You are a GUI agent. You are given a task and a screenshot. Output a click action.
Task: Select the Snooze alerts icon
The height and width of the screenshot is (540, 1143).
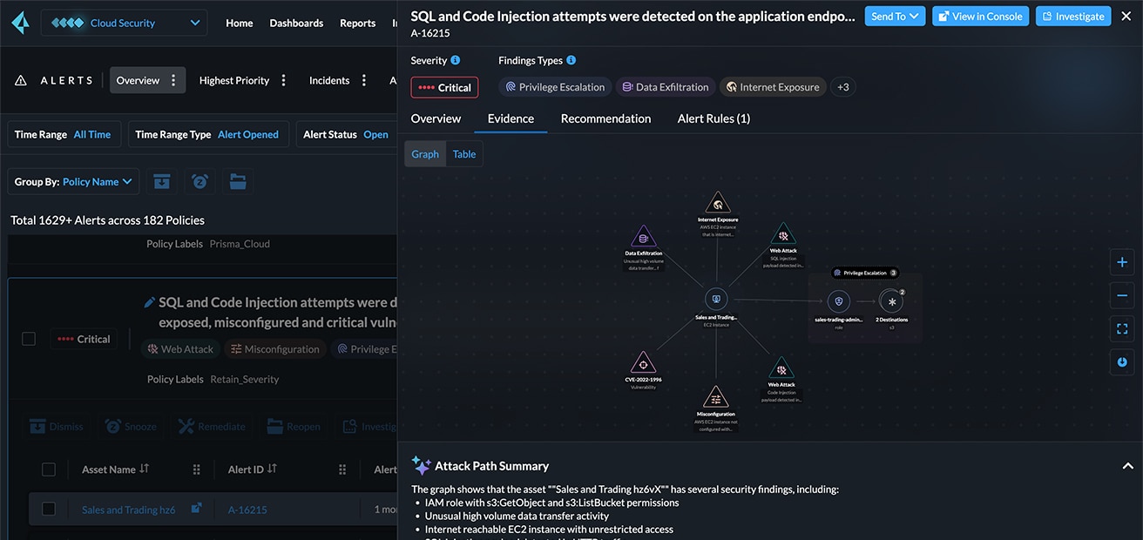pyautogui.click(x=112, y=426)
